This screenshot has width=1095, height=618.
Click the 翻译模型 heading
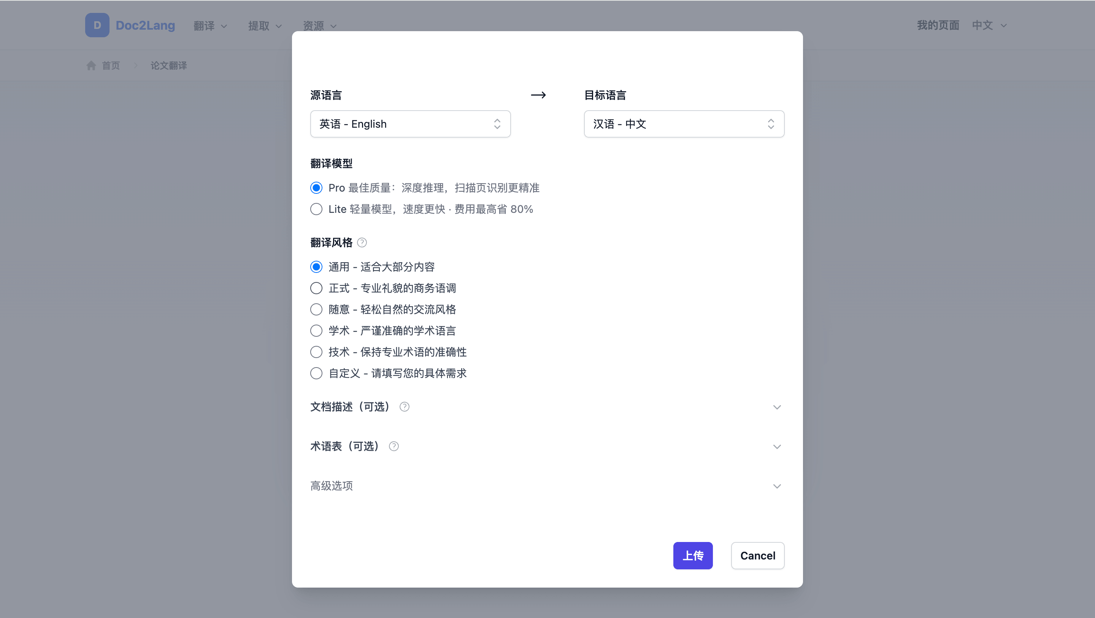(332, 164)
